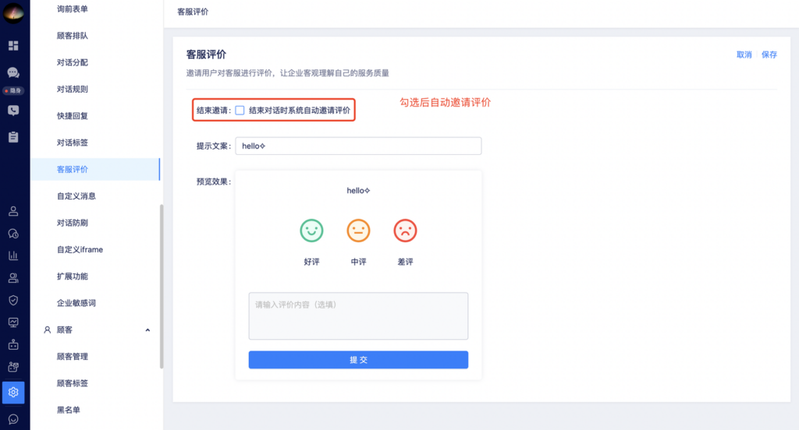This screenshot has height=430, width=799.
Task: Open the robot icon in sidebar
Action: 13,344
